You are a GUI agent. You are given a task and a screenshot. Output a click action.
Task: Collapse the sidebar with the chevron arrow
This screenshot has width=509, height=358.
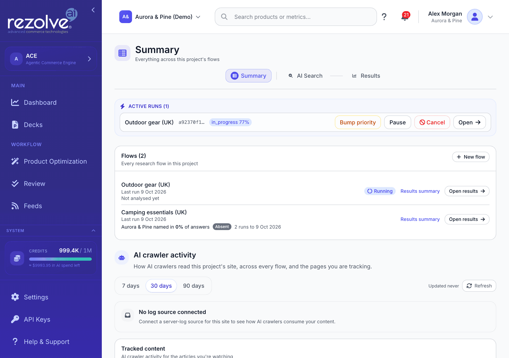click(x=93, y=10)
